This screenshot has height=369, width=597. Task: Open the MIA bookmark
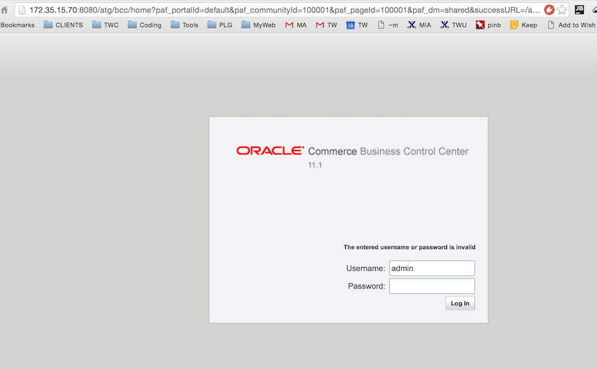[x=419, y=25]
